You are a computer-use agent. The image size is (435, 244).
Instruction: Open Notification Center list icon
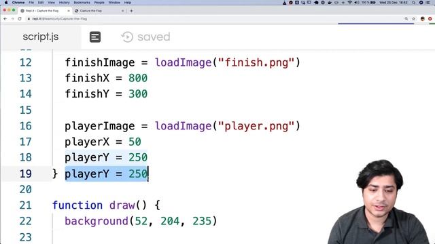[428, 3]
